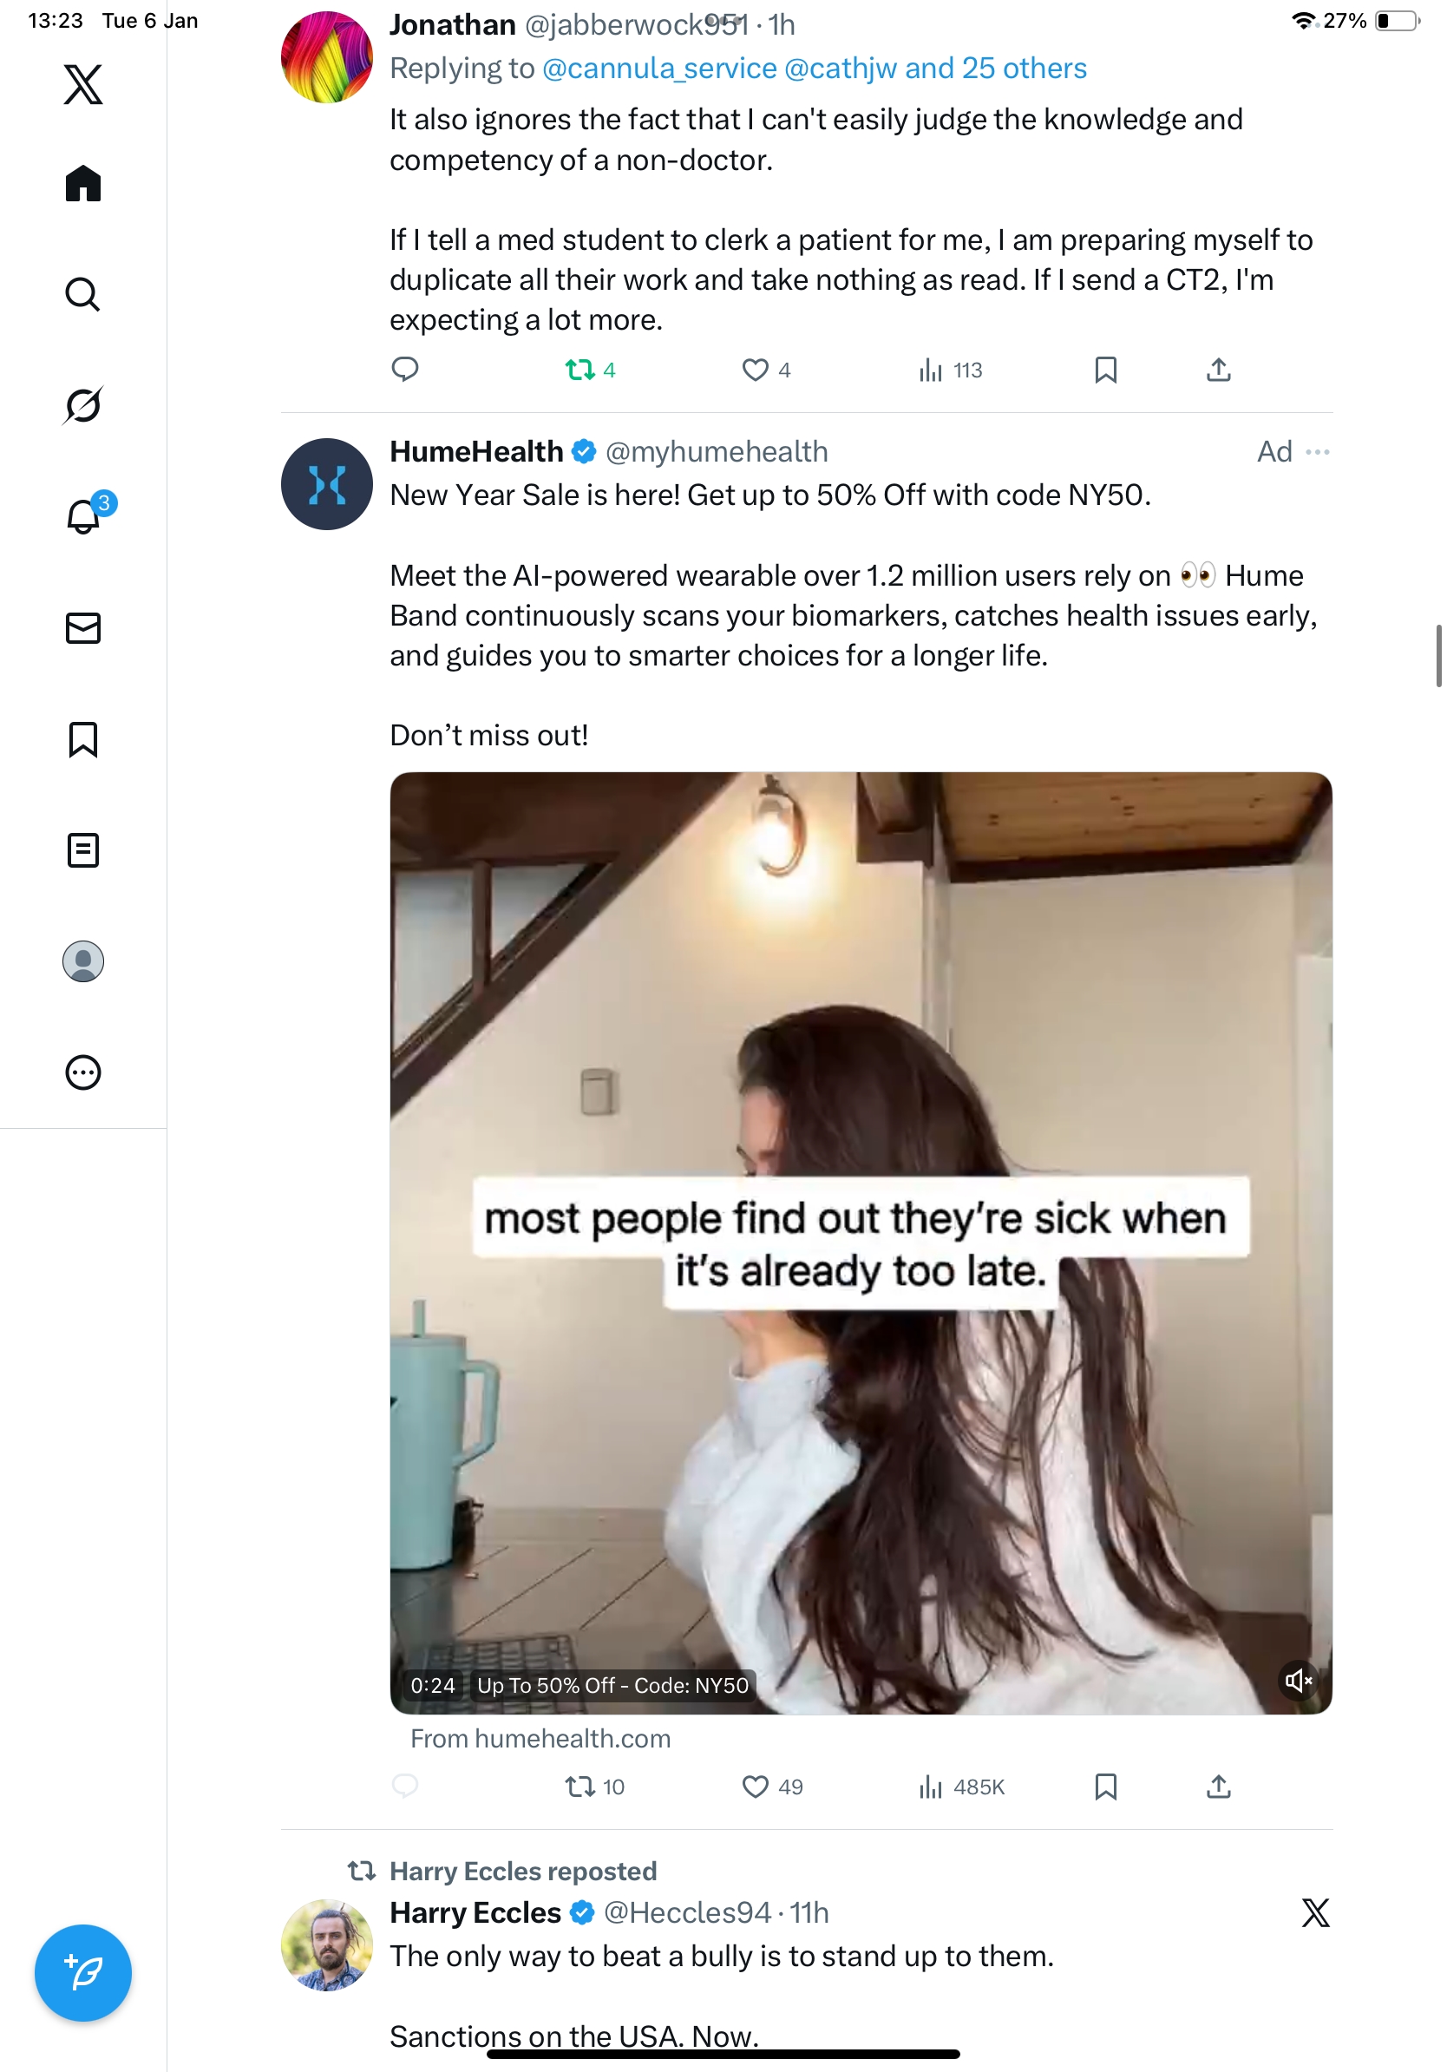Like Jonathan's reply post
Screen dimensions: 1447x2072
point(756,370)
